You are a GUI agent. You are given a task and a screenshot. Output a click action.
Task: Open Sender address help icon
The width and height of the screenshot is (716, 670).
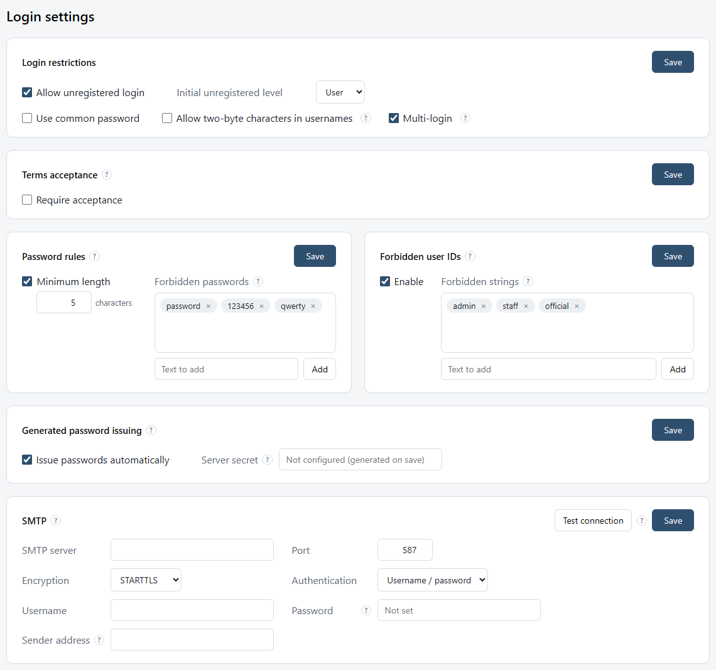[x=99, y=640]
